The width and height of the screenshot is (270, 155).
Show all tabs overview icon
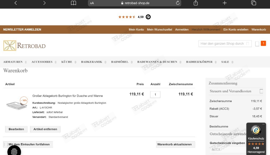pos(254,3)
